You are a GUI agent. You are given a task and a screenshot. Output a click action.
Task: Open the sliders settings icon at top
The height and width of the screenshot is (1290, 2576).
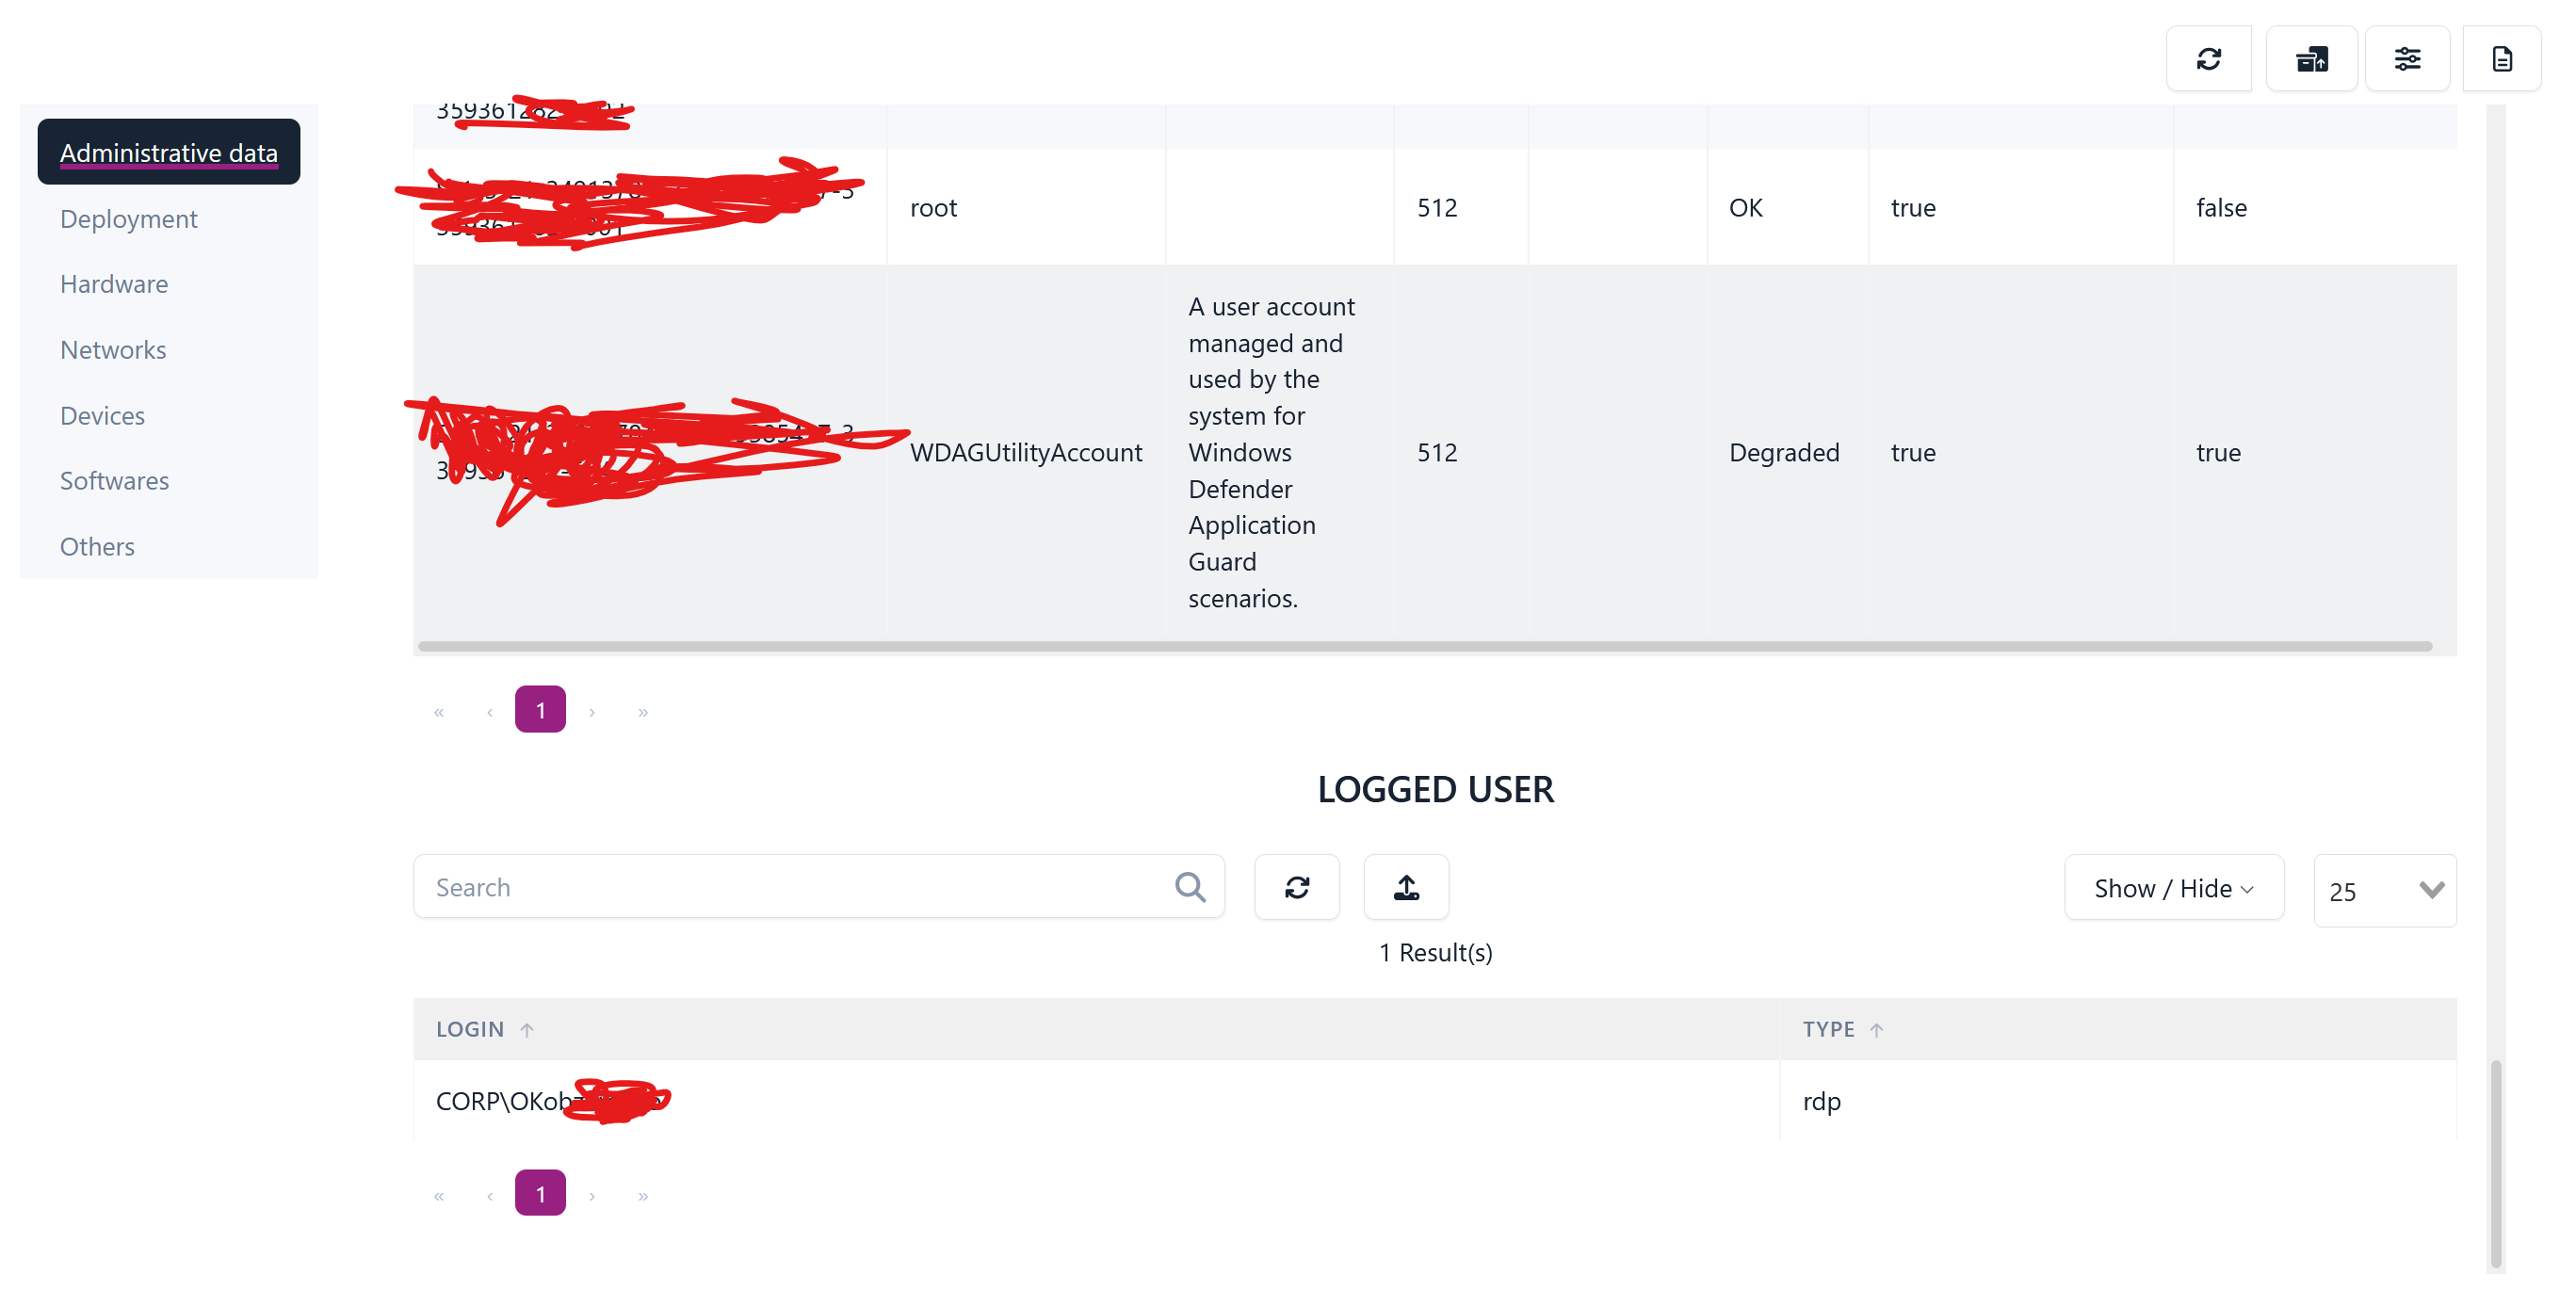click(2407, 59)
